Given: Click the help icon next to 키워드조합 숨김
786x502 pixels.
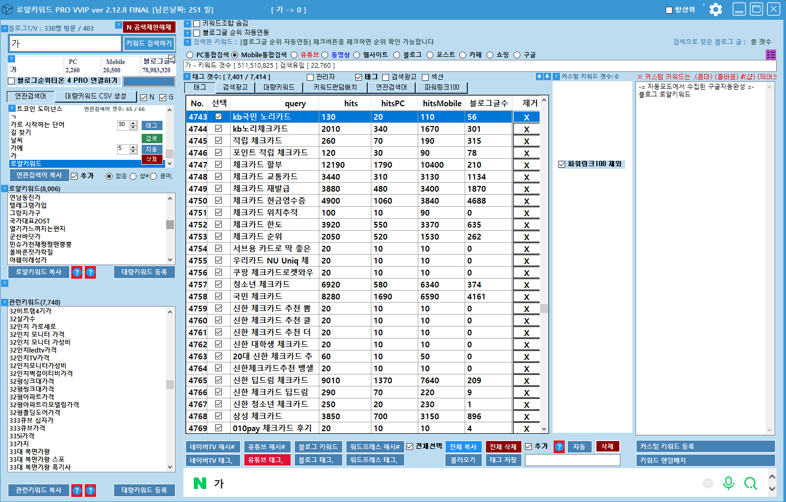Looking at the screenshot, I should click(x=188, y=24).
